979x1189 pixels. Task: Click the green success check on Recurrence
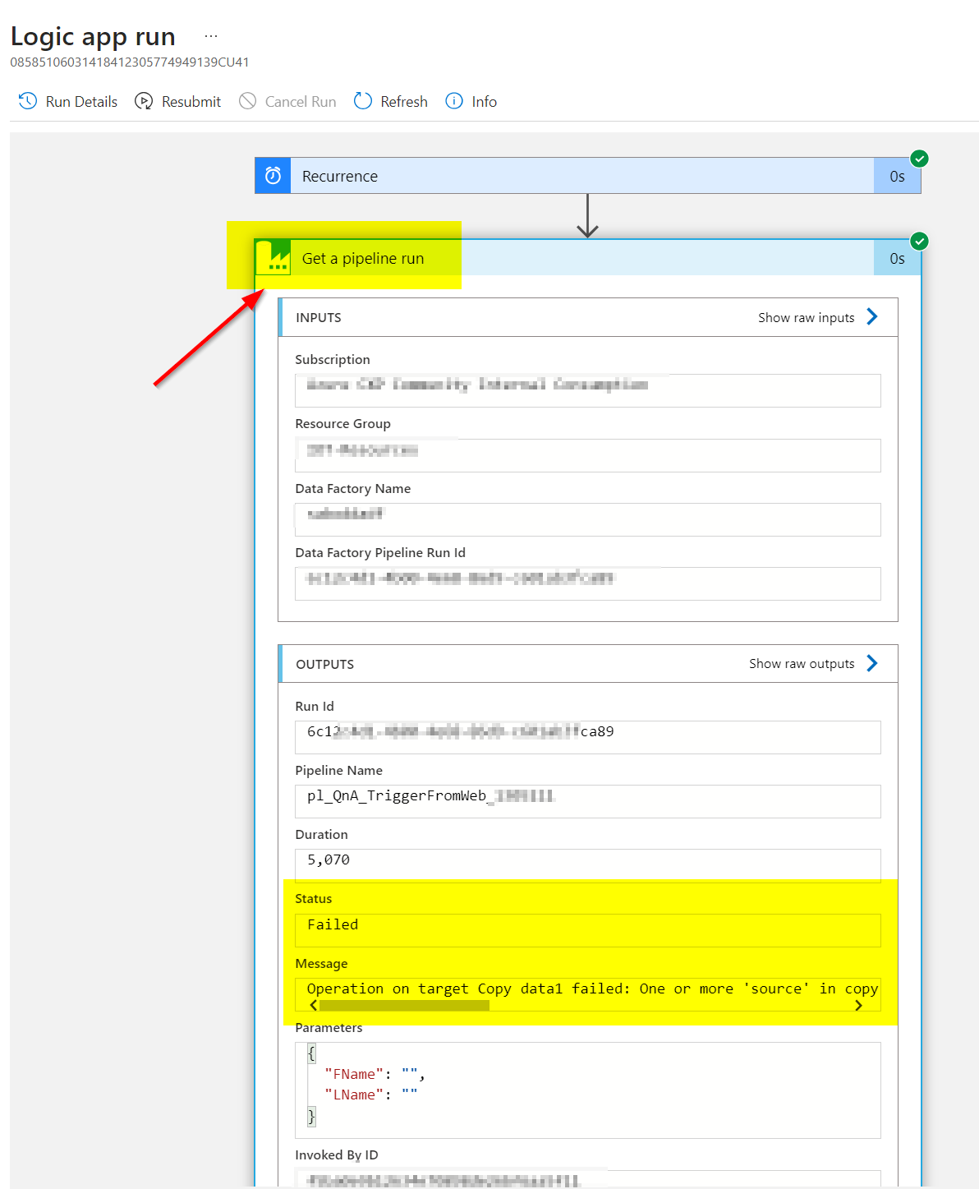point(920,159)
